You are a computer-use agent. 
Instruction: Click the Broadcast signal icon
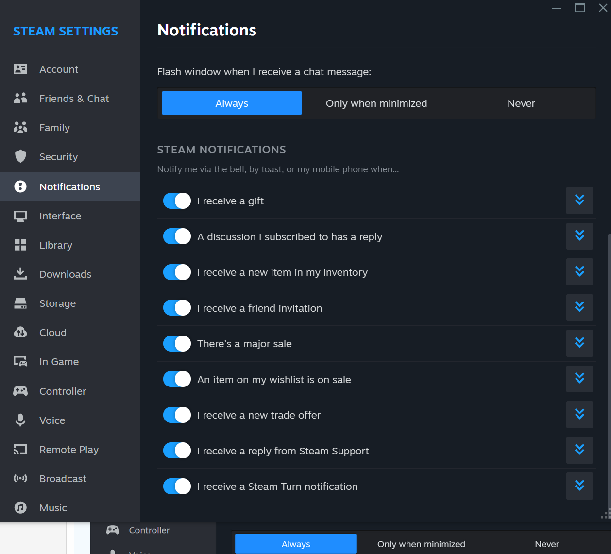(20, 478)
